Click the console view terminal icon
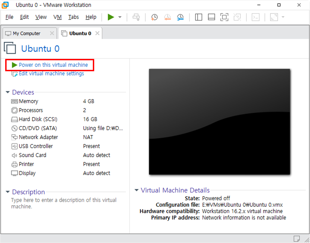Viewport: 310px width, 243px height. (x=256, y=17)
